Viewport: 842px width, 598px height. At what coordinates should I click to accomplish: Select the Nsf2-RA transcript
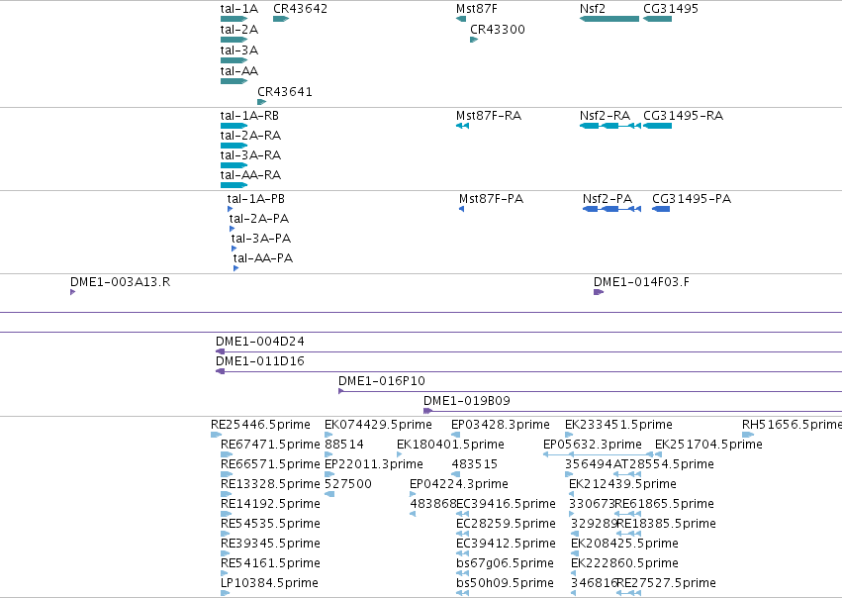coord(610,126)
